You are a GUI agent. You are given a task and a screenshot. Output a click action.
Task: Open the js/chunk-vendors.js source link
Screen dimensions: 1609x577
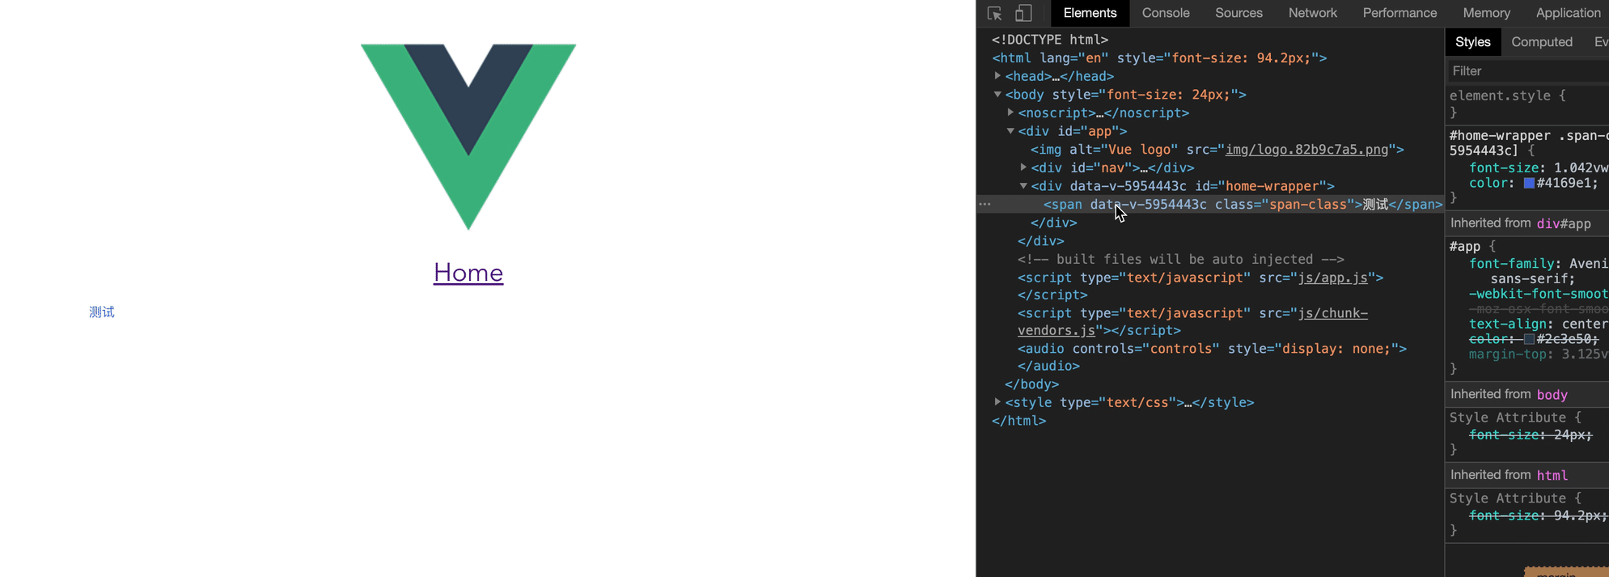[x=1193, y=321]
